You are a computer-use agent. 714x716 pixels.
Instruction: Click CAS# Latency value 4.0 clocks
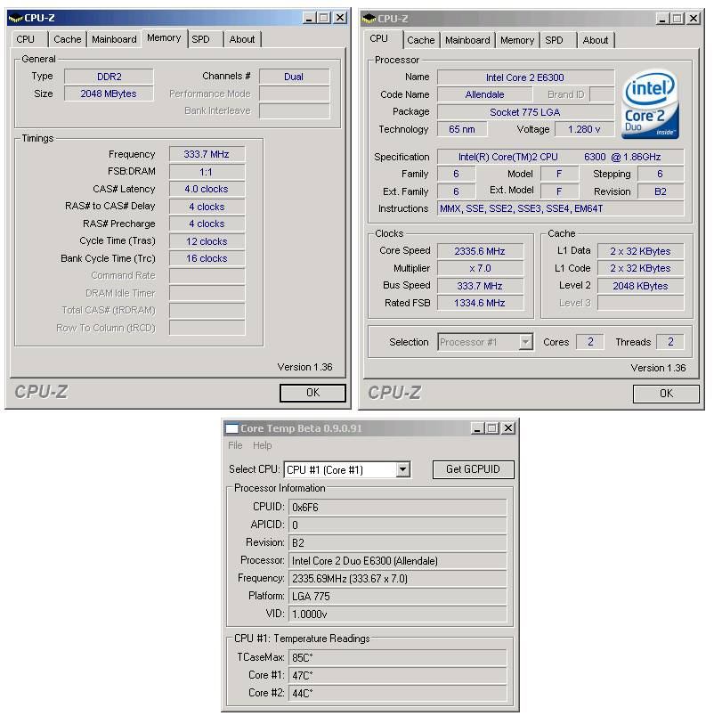(x=207, y=189)
